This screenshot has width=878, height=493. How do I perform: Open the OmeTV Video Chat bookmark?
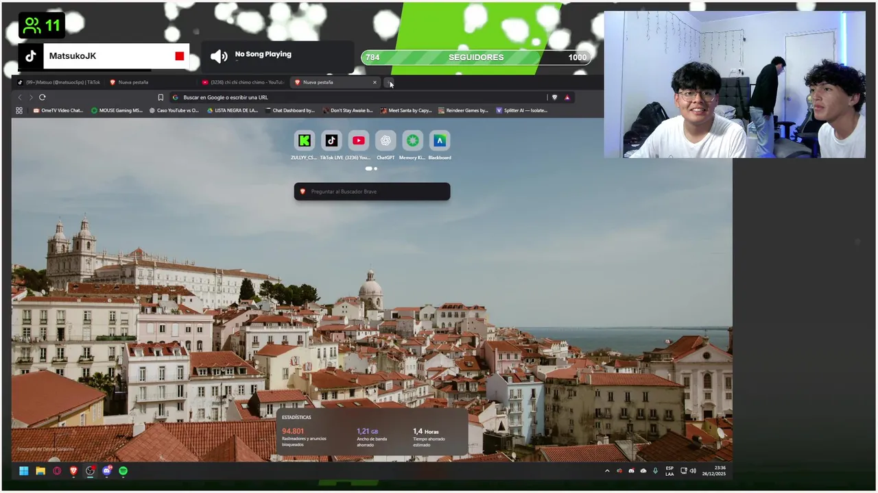click(x=58, y=110)
